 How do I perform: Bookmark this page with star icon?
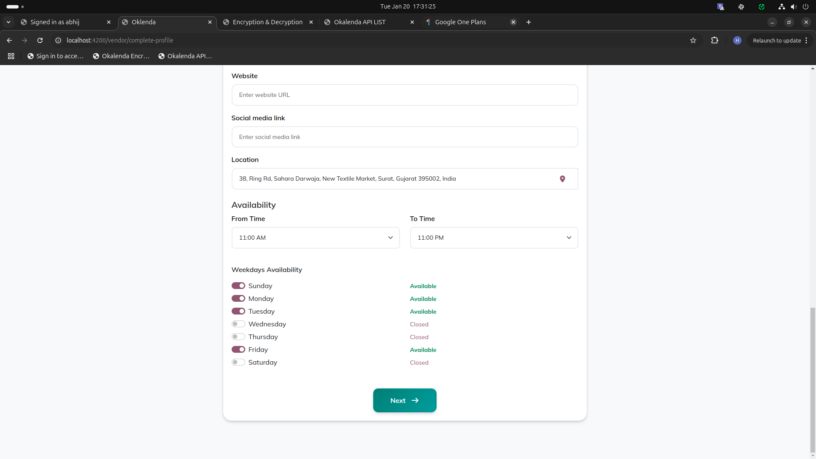click(693, 40)
